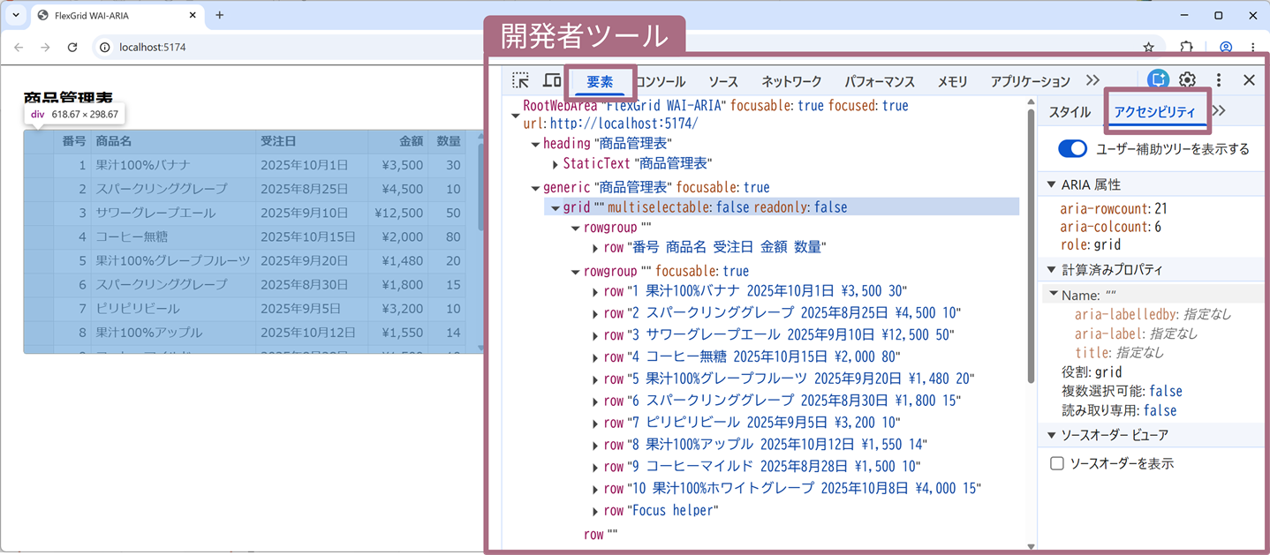The height and width of the screenshot is (555, 1270).
Task: Click 商品名 column header in grid
Action: tap(174, 141)
